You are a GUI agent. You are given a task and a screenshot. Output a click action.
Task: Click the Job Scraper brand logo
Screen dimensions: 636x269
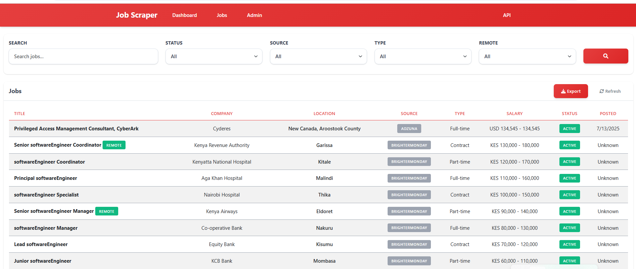[x=137, y=15]
